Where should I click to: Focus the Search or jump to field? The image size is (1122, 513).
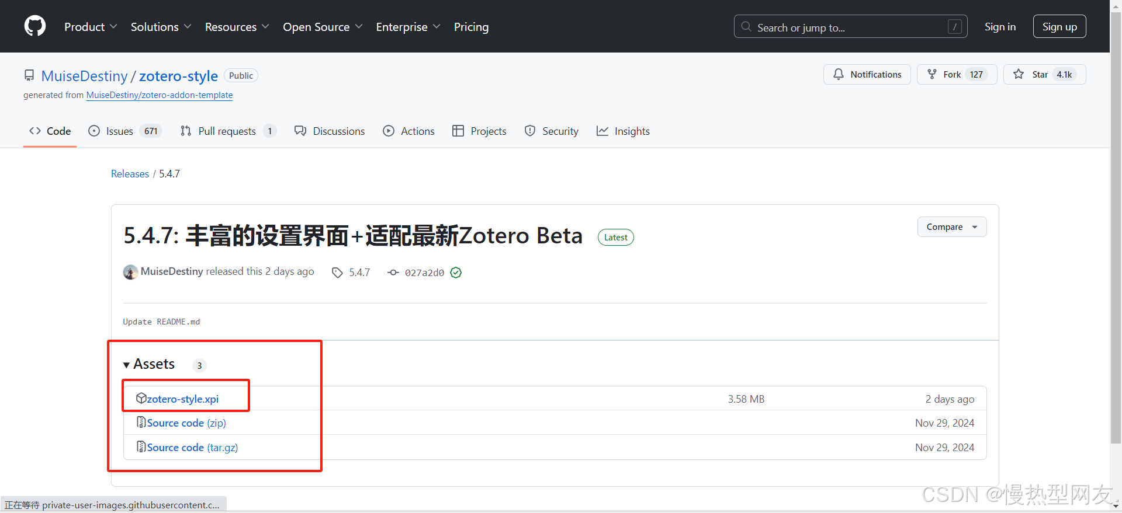[850, 27]
